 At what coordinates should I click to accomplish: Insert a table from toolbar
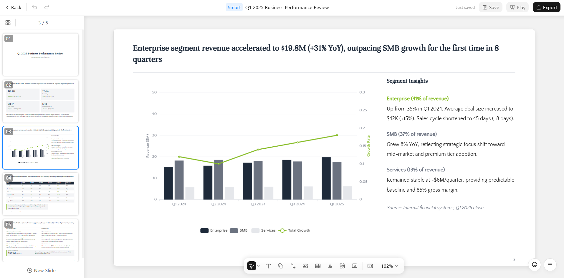coord(318,266)
